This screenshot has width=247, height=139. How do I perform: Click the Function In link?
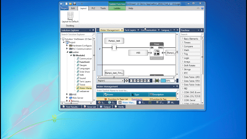(137, 99)
